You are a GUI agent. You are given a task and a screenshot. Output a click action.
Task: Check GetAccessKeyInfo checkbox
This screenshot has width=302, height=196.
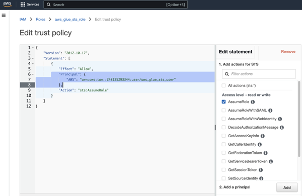point(223,136)
